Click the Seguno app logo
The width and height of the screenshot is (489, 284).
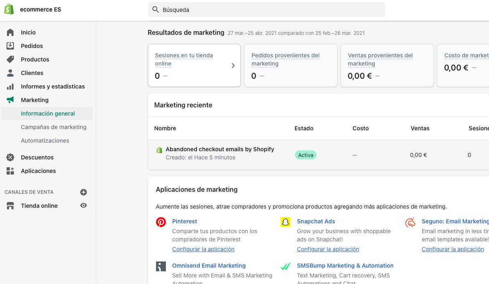410,222
